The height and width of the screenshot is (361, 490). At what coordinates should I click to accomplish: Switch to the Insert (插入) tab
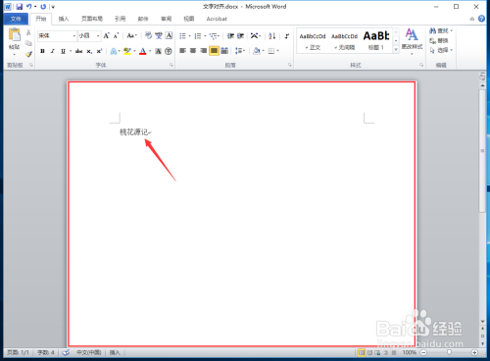(x=64, y=19)
